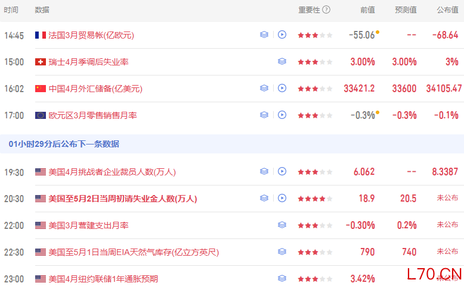Open layers icon for 欧元区3月零售销售月率 row

tap(264, 115)
